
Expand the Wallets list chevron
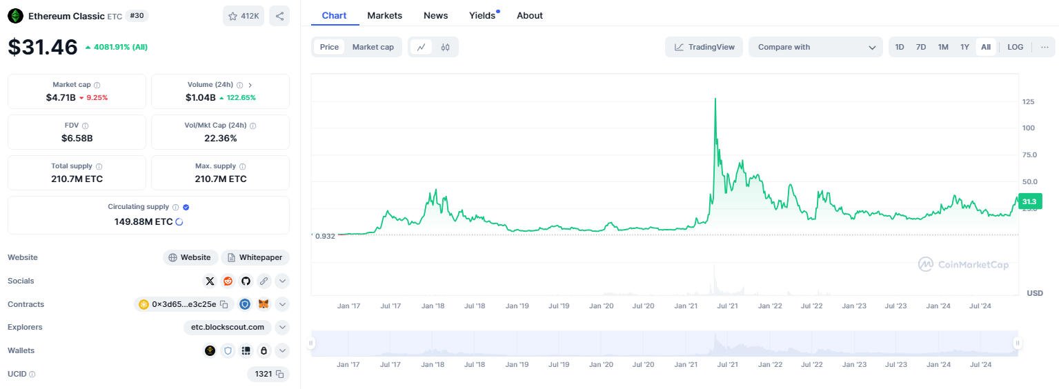point(282,350)
